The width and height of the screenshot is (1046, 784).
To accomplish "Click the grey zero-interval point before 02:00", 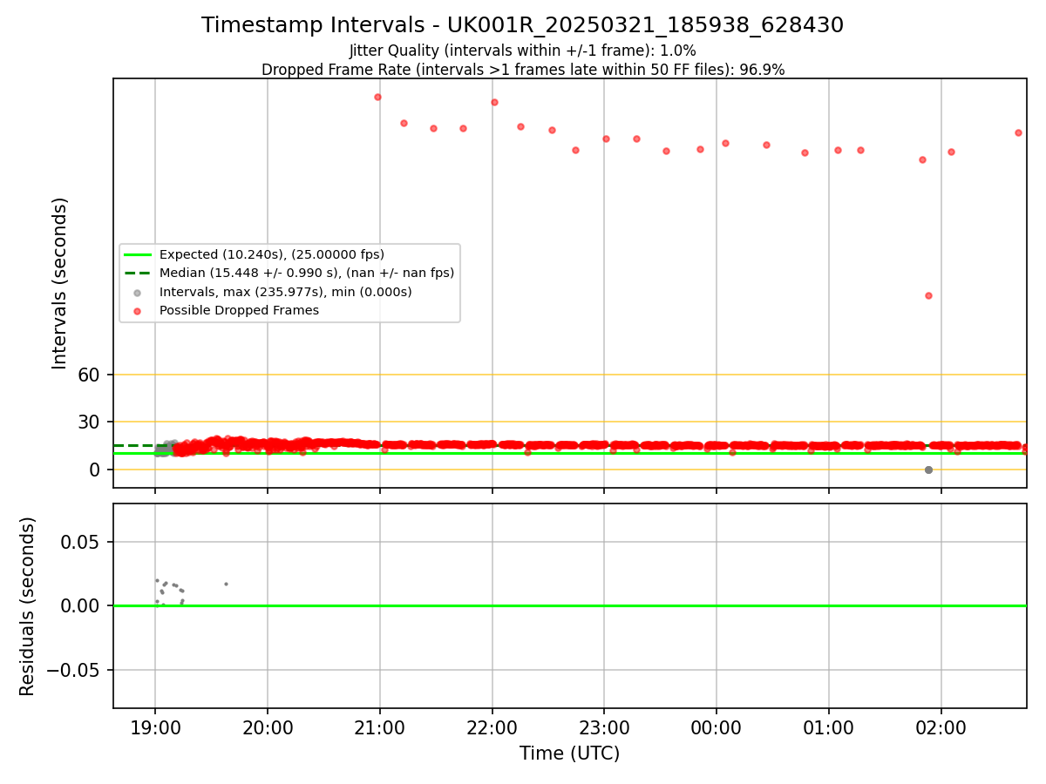I will pyautogui.click(x=928, y=470).
